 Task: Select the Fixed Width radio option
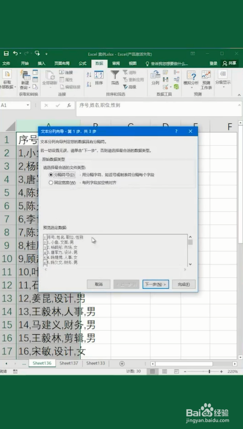coord(51,183)
